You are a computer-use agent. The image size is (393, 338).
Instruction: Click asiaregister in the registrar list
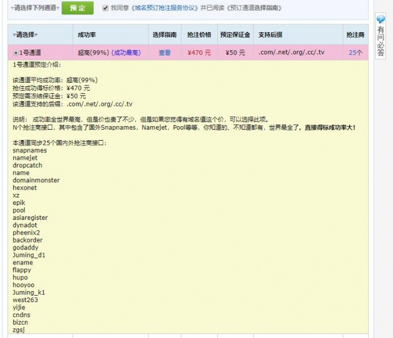point(30,218)
